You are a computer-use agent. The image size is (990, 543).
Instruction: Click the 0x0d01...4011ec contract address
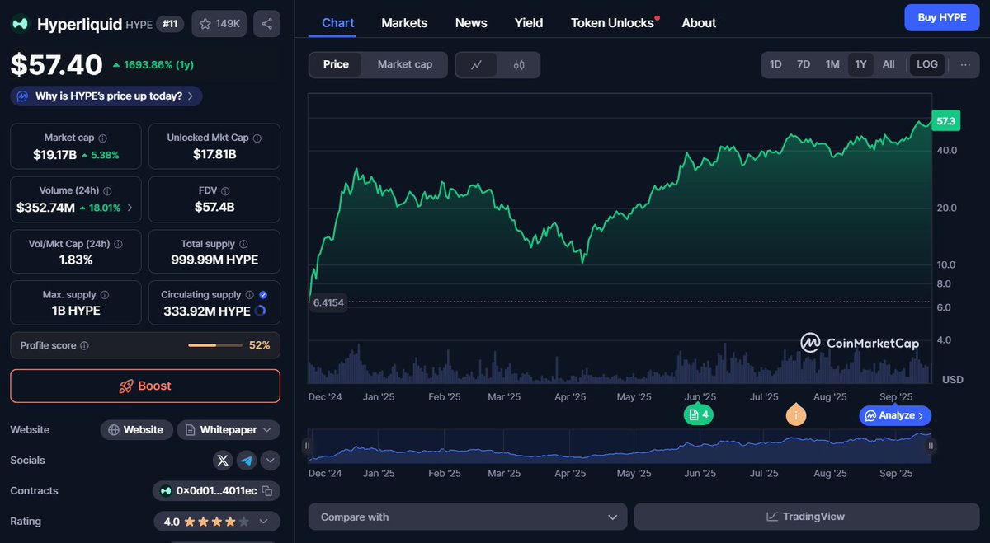pyautogui.click(x=216, y=491)
